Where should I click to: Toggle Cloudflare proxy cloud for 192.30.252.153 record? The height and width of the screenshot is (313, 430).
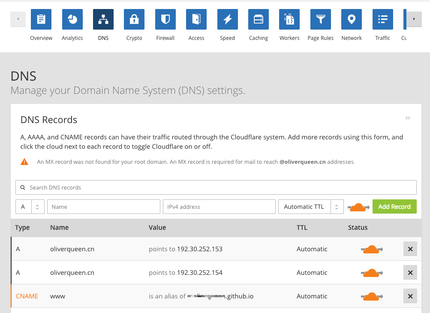pyautogui.click(x=372, y=250)
